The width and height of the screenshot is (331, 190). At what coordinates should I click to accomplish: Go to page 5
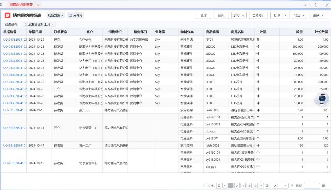click(255, 186)
